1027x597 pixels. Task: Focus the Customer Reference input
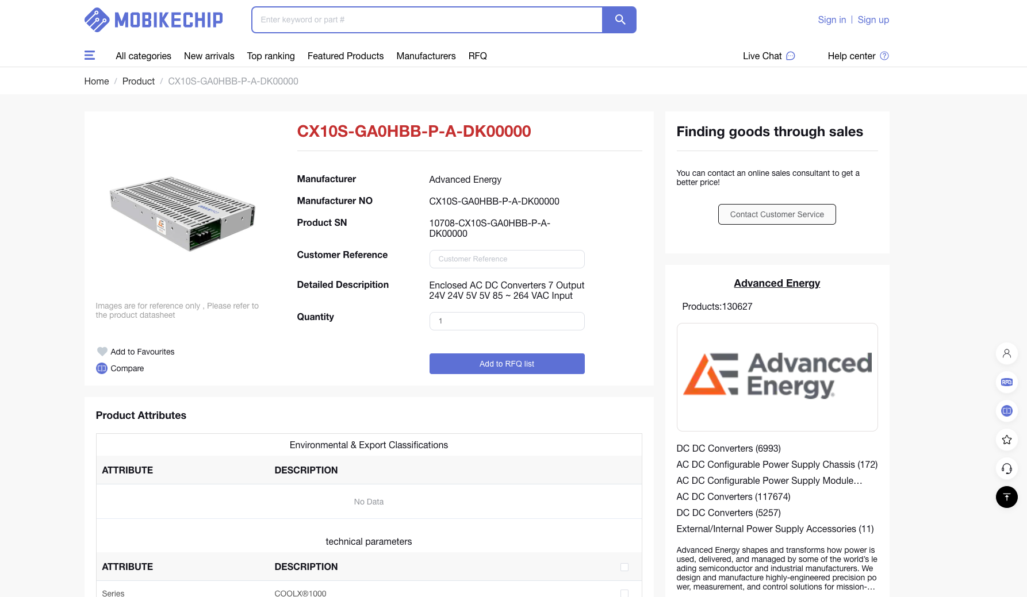click(x=507, y=259)
